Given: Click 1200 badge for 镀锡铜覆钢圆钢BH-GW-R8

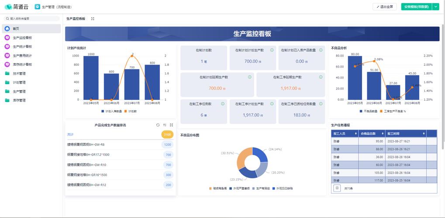Looking at the screenshot, I should [x=167, y=145].
